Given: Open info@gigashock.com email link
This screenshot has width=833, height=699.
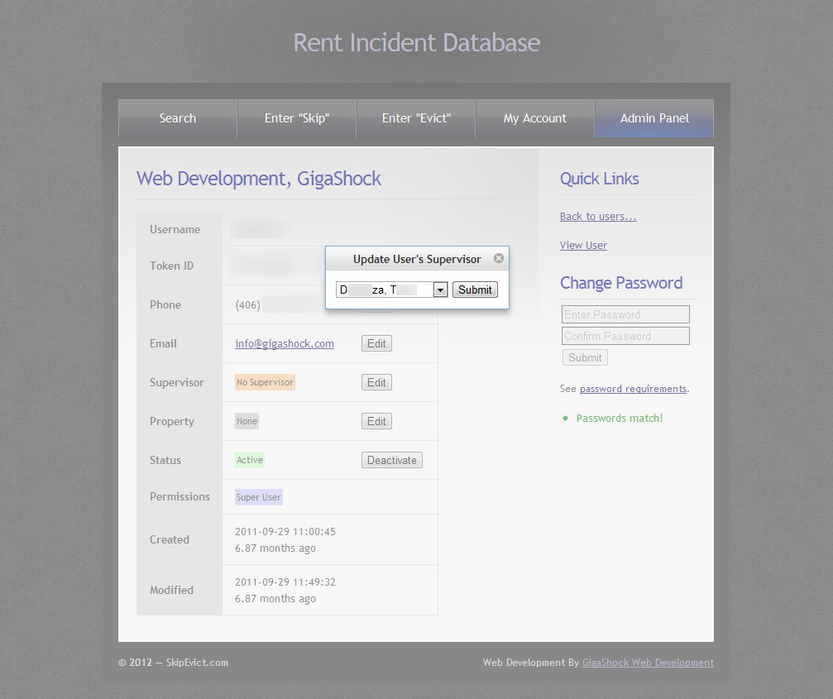Looking at the screenshot, I should coord(285,343).
